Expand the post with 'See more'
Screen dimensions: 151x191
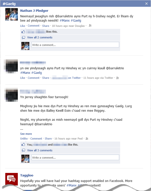pyautogui.click(x=26, y=134)
